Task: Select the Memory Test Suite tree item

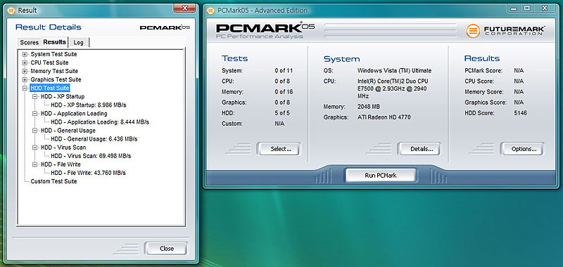Action: coord(54,72)
